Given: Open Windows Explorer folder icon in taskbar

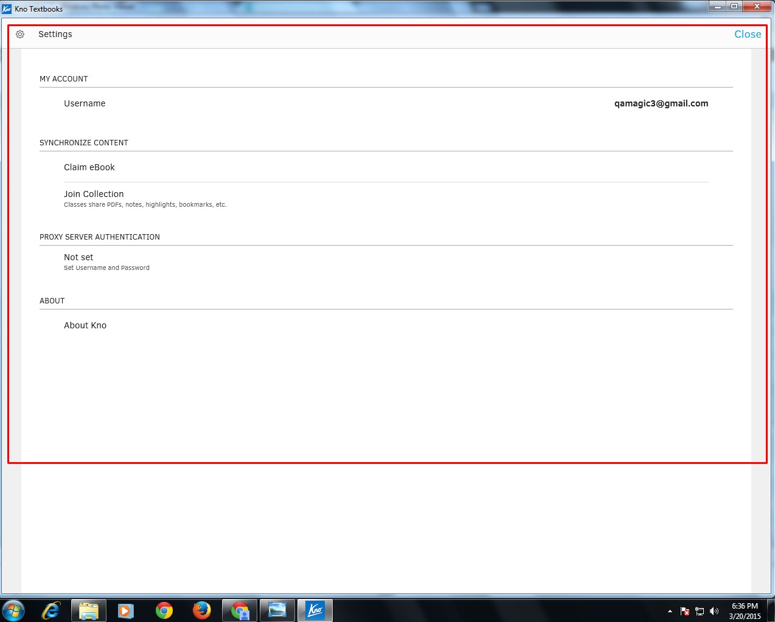Looking at the screenshot, I should 89,610.
